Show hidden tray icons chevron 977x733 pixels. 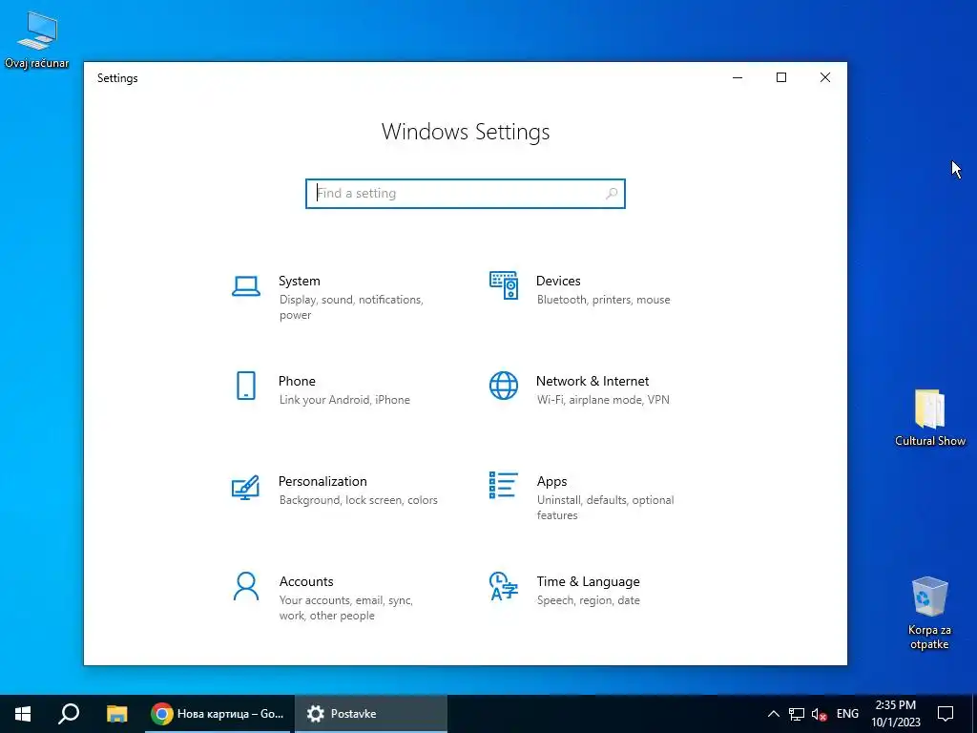[x=773, y=714]
